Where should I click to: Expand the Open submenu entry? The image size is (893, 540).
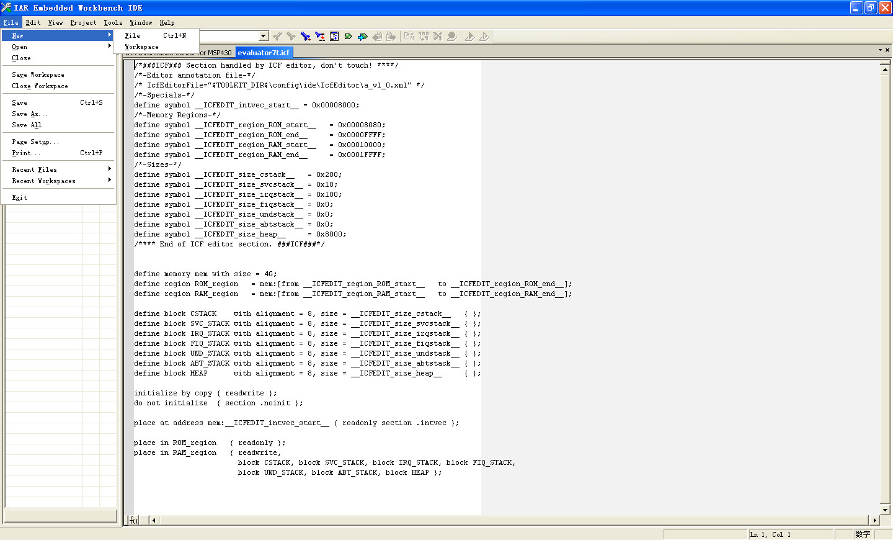coord(58,47)
